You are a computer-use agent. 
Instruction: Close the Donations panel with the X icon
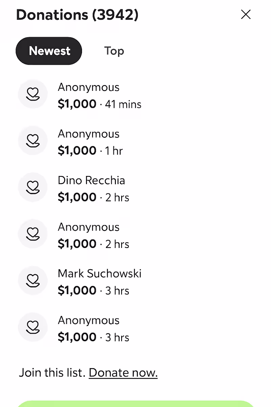(x=246, y=15)
